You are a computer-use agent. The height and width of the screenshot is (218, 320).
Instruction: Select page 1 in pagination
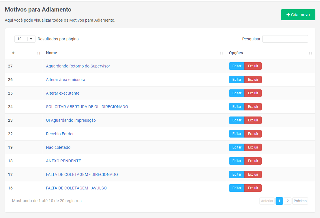[x=279, y=201]
